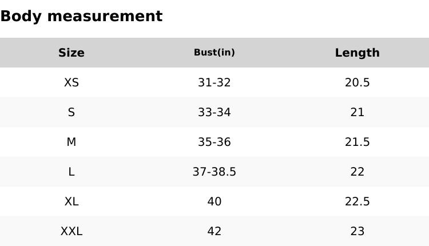Select the XL size cell

[x=71, y=201]
